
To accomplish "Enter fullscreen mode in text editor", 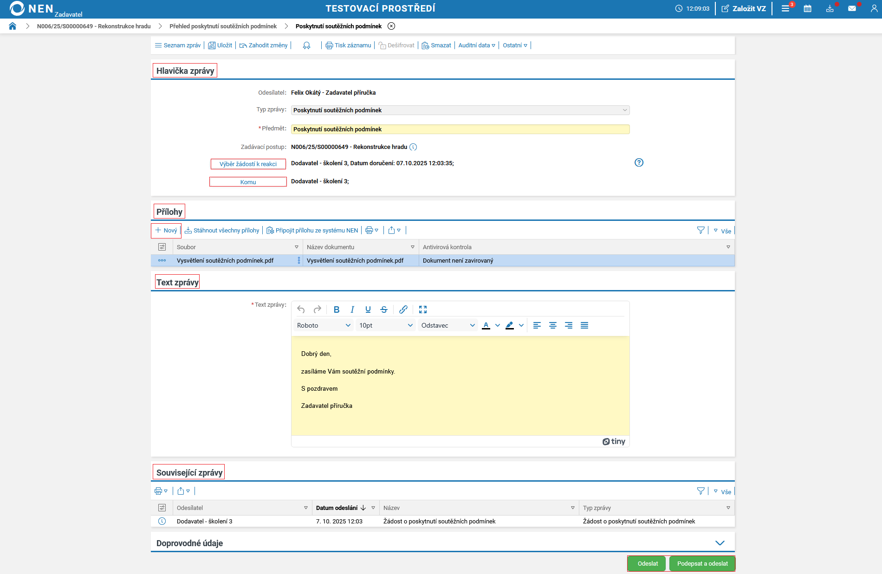I will (422, 310).
